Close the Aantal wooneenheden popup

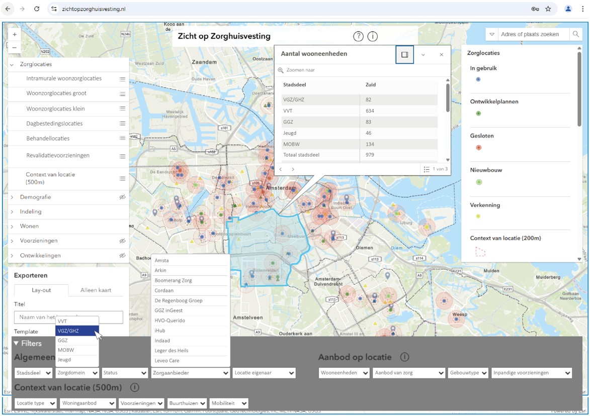coord(442,55)
